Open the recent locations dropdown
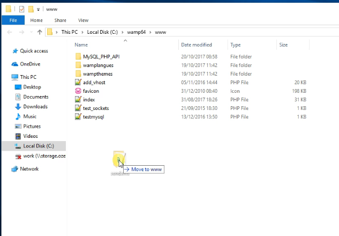This screenshot has width=339, height=236. 32,32
